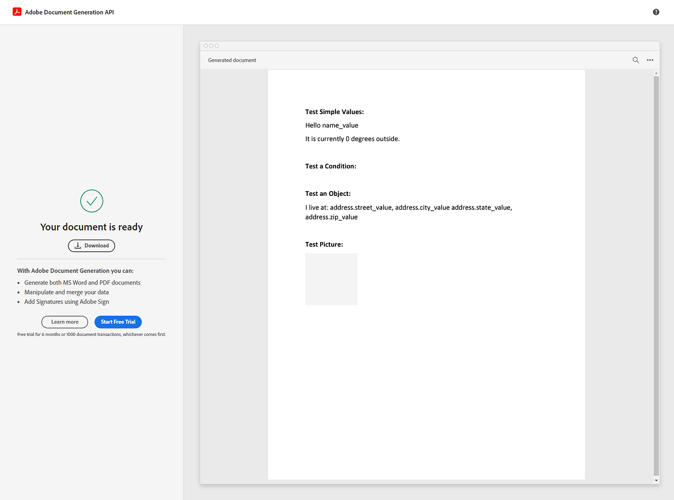The height and width of the screenshot is (500, 674).
Task: Click the third circle in preview window chrome
Action: point(217,45)
